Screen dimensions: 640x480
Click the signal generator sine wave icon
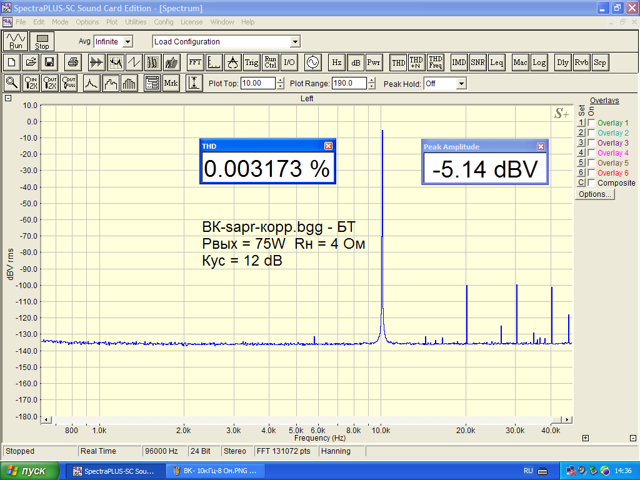click(x=312, y=62)
